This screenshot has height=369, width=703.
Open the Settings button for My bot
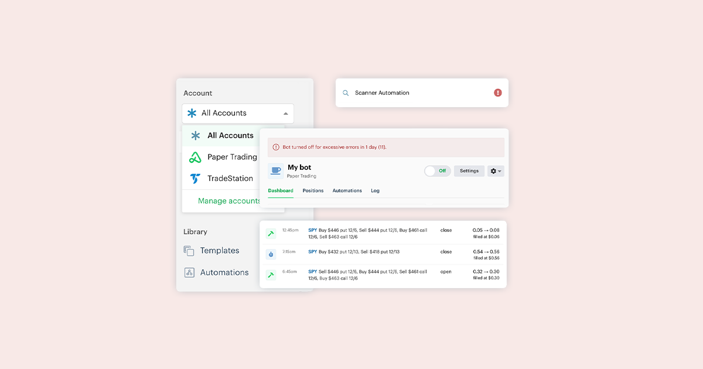pos(469,170)
